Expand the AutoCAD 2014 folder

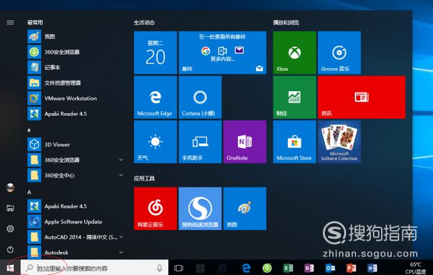[x=76, y=237]
